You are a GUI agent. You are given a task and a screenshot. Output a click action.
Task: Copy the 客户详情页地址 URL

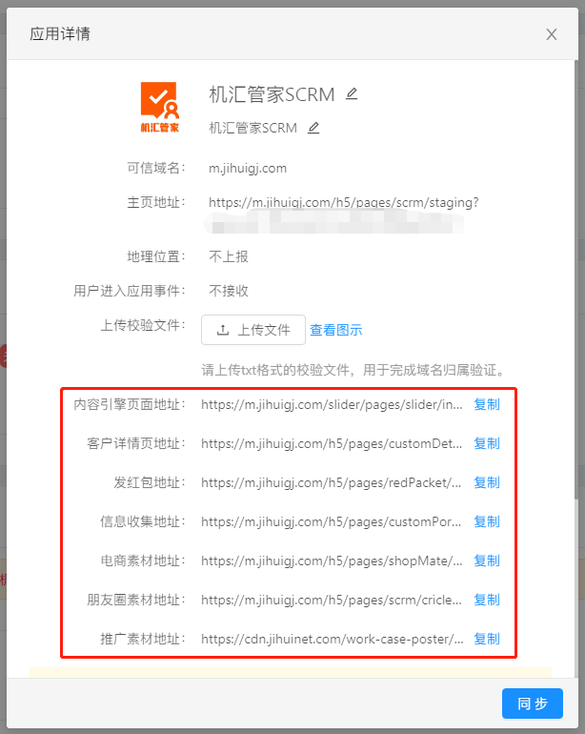(x=487, y=443)
